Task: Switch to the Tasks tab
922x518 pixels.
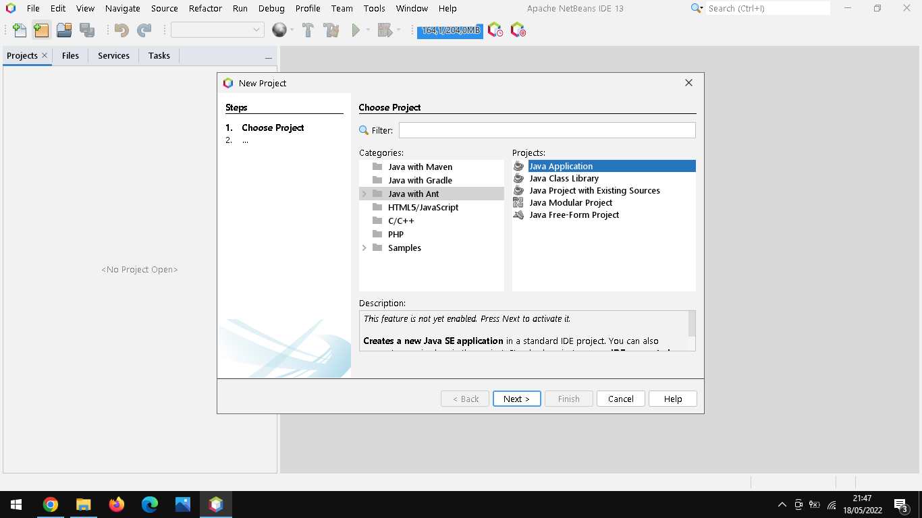Action: (x=159, y=56)
